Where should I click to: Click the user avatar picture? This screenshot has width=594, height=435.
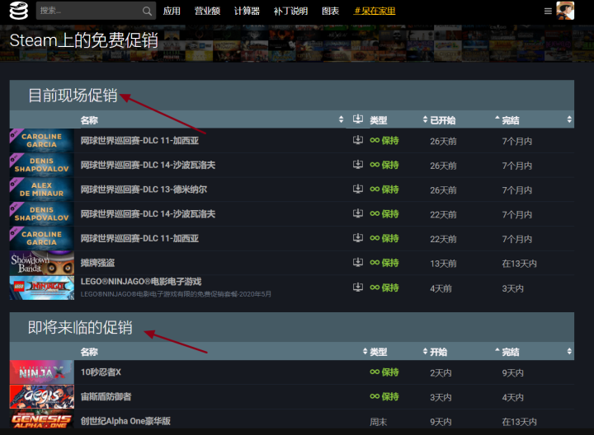pos(565,11)
